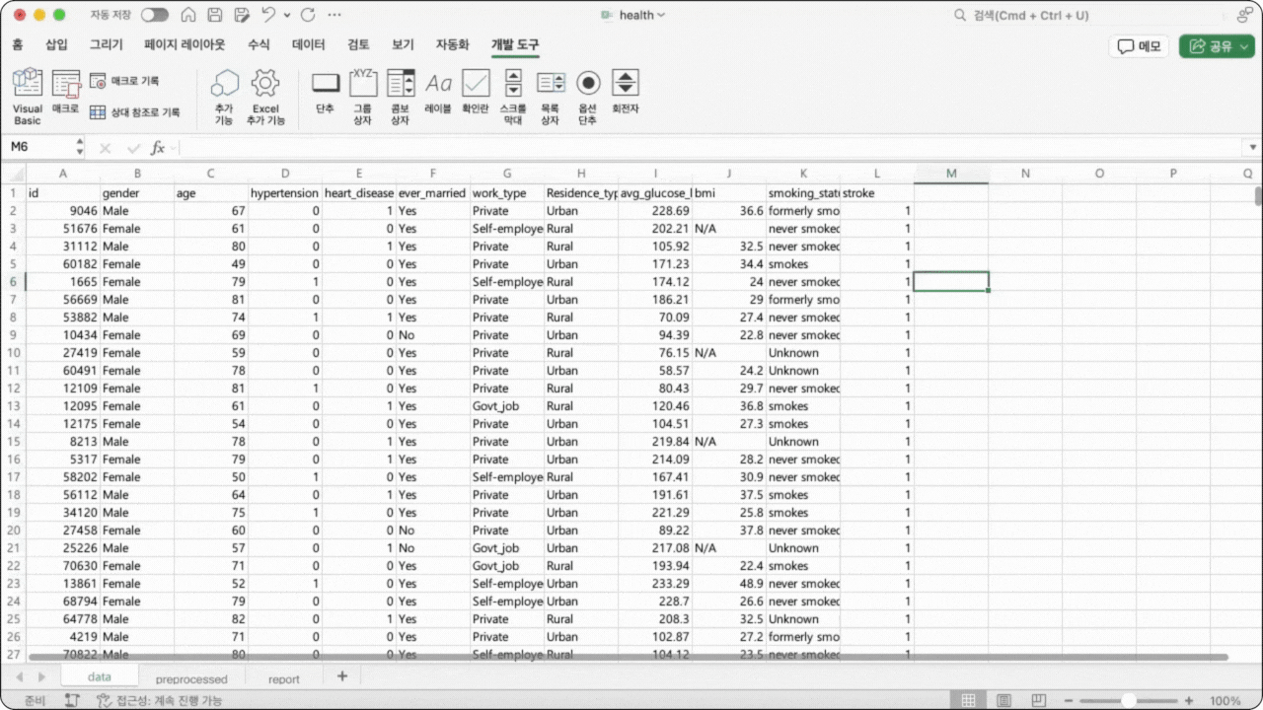Open Excel 추가 기능 gear icon

264,97
